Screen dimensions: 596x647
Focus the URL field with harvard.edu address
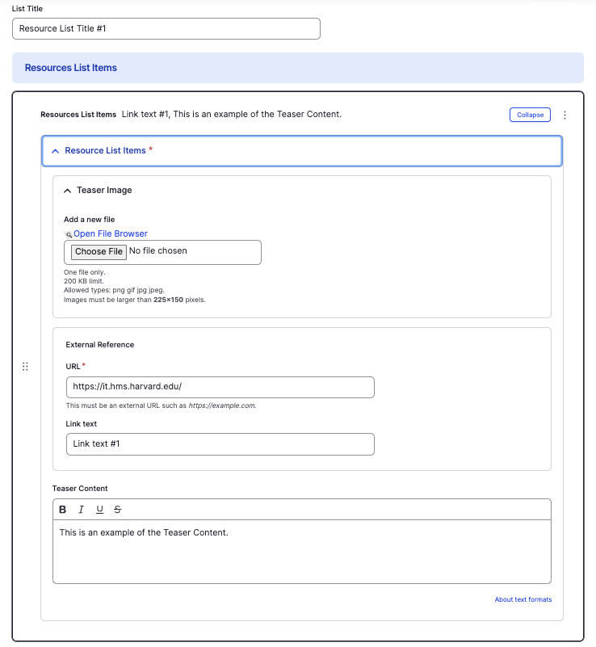220,388
